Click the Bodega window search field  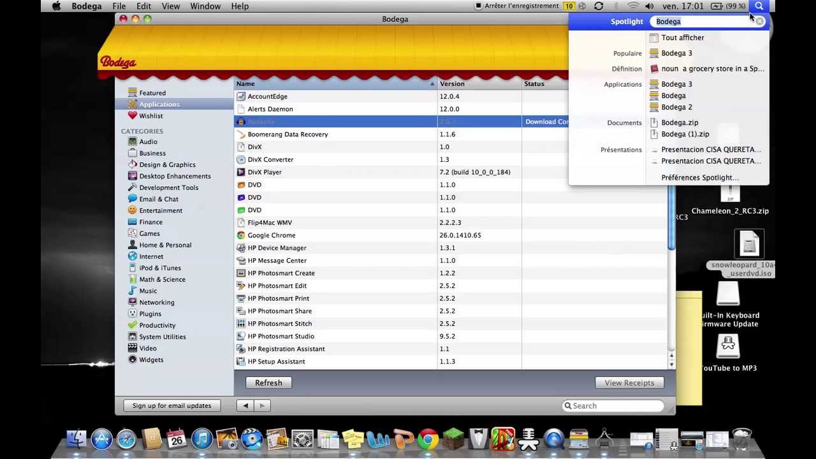coord(613,405)
